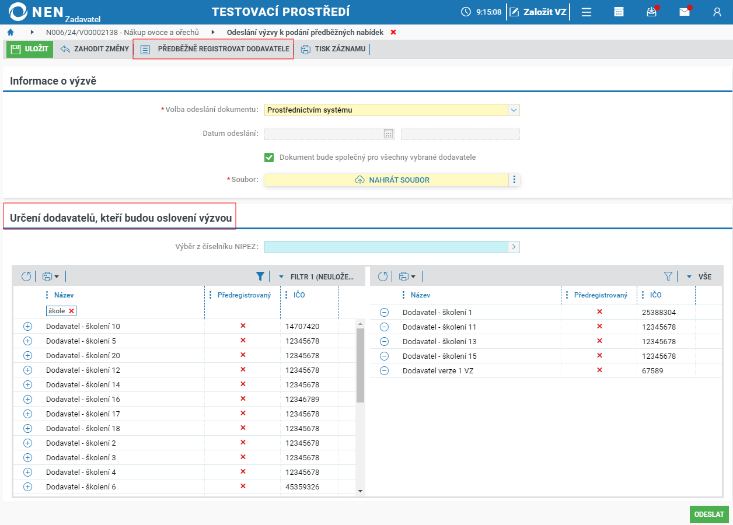Click the home breadcrumb icon
This screenshot has height=525, width=733.
tap(11, 32)
